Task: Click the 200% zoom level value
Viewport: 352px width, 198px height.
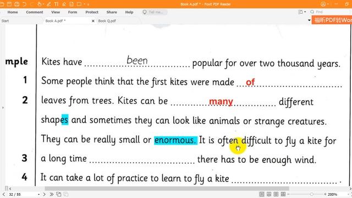Action: [x=332, y=194]
